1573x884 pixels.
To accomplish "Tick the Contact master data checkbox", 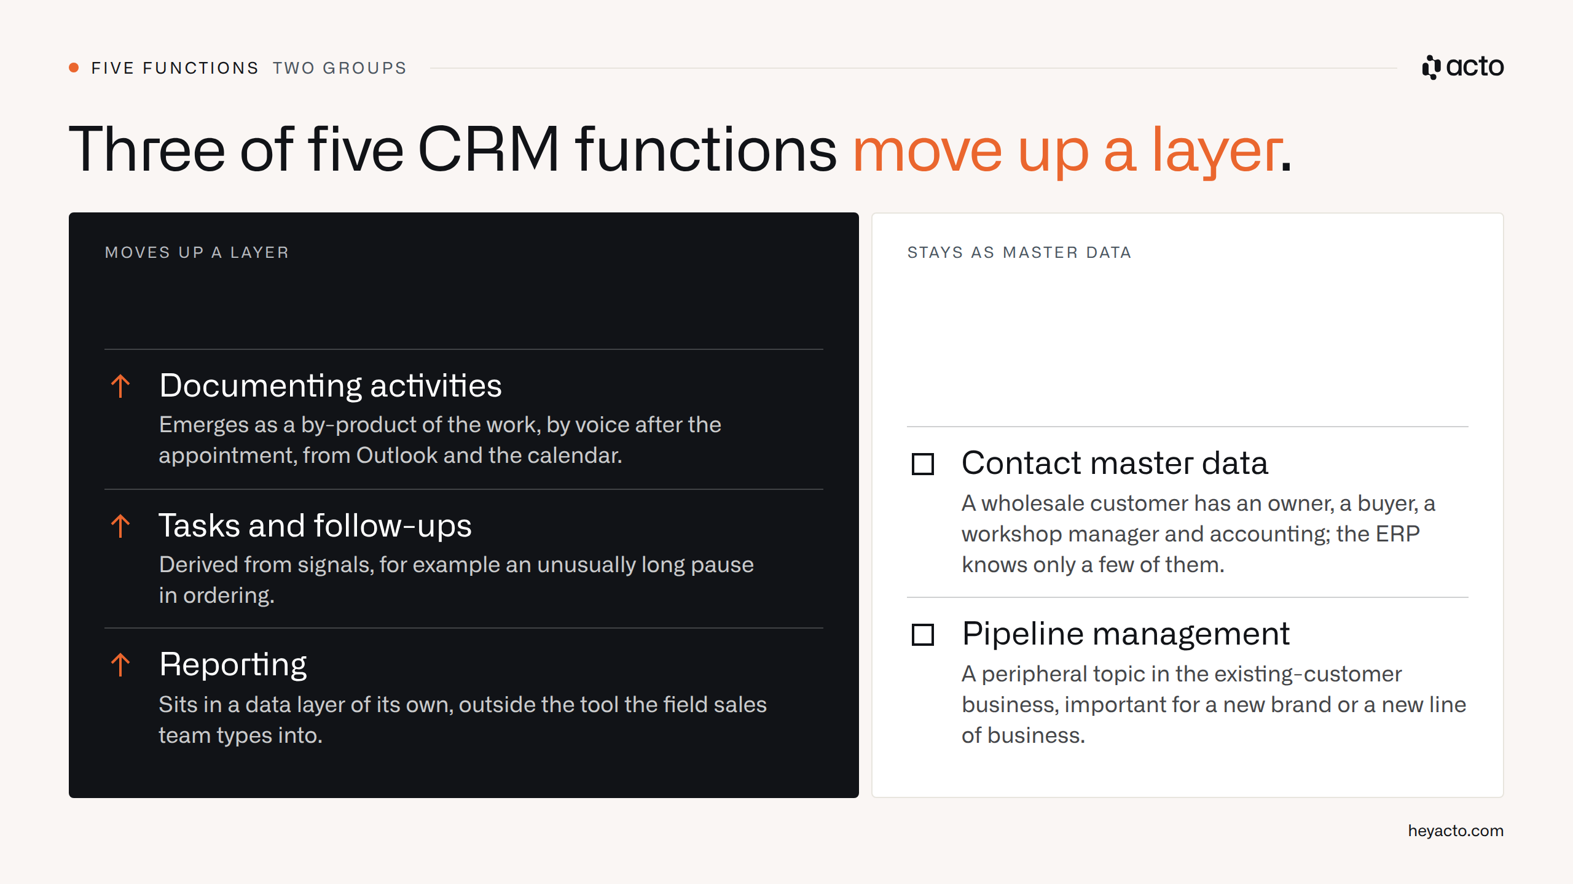I will (923, 464).
